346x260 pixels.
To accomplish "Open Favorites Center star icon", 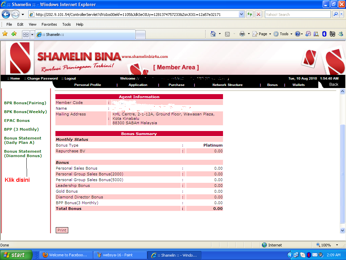I will 5,34.
